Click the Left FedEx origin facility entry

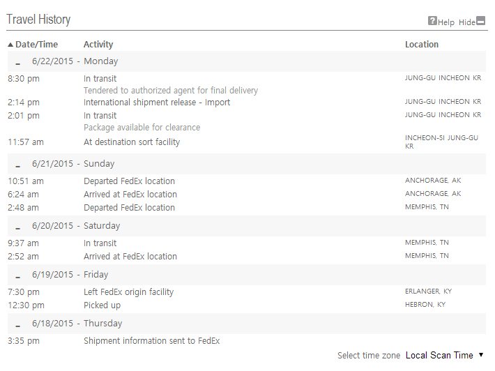(x=128, y=292)
